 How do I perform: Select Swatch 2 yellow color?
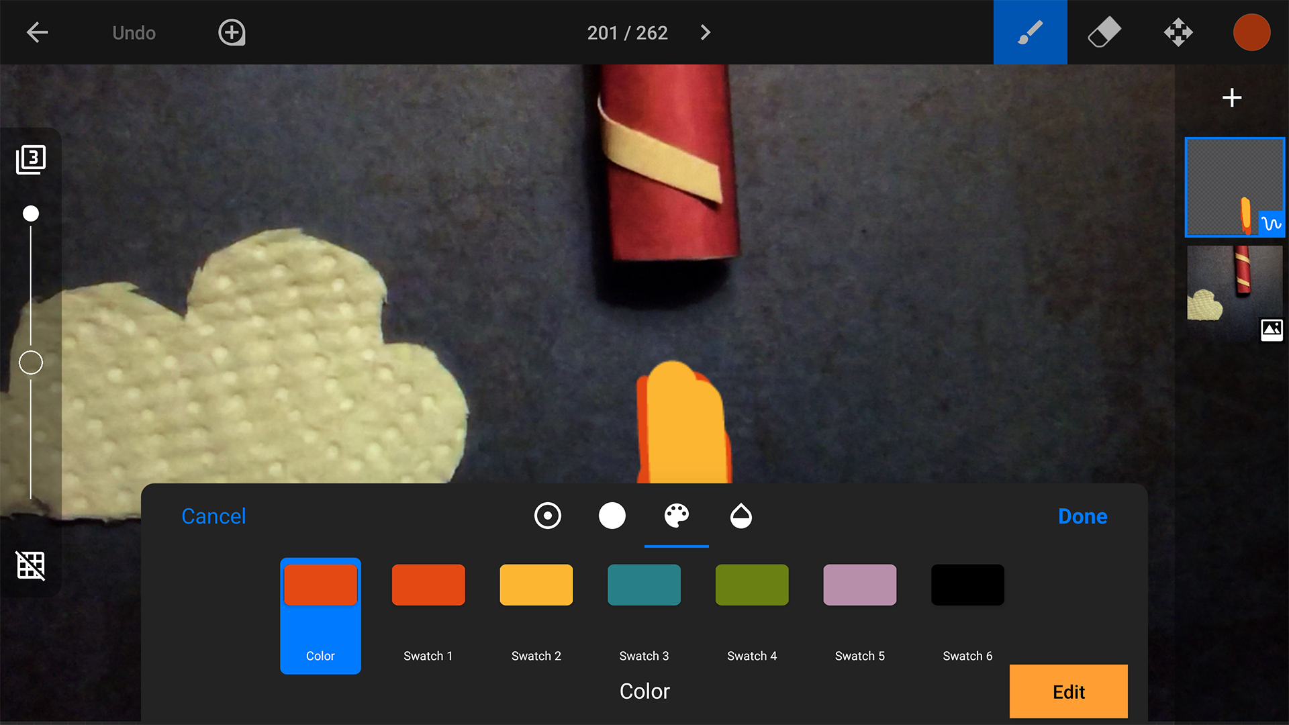(535, 585)
